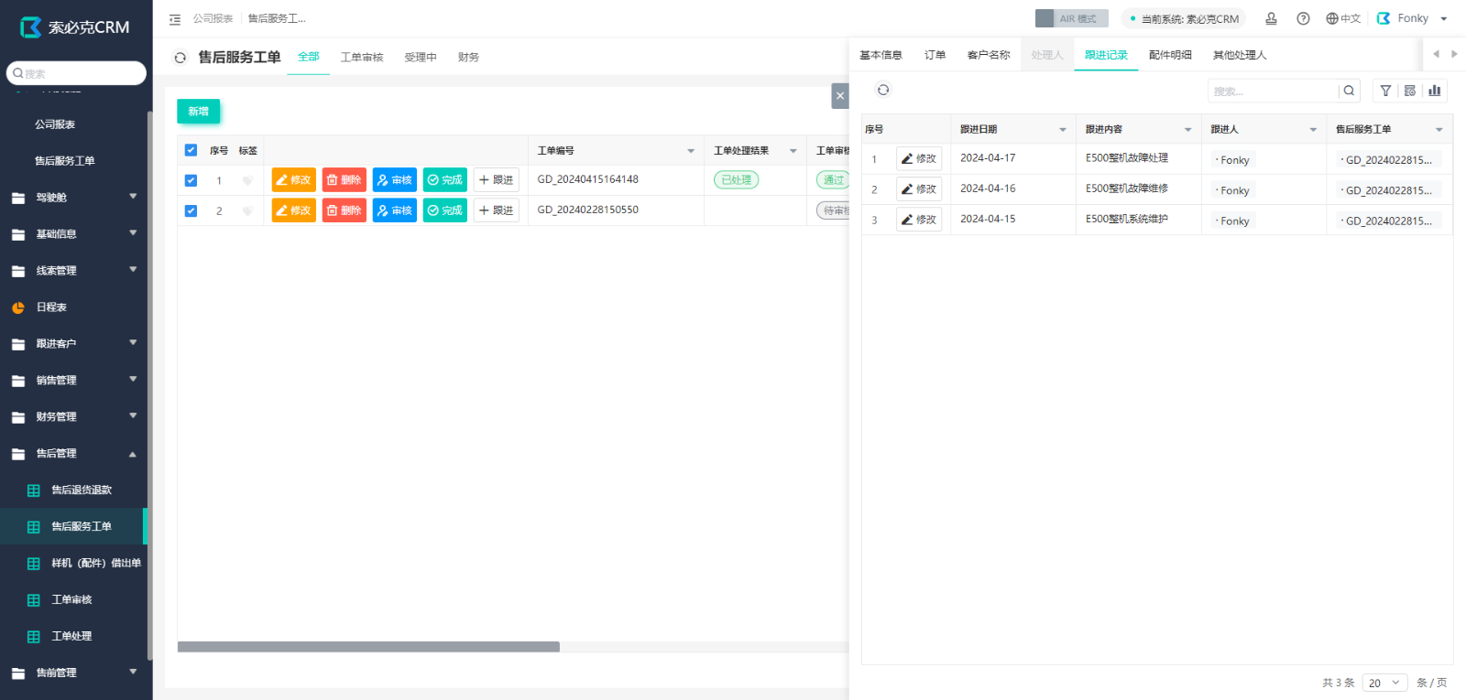Open the help question mark icon
This screenshot has width=1466, height=700.
(x=1303, y=18)
